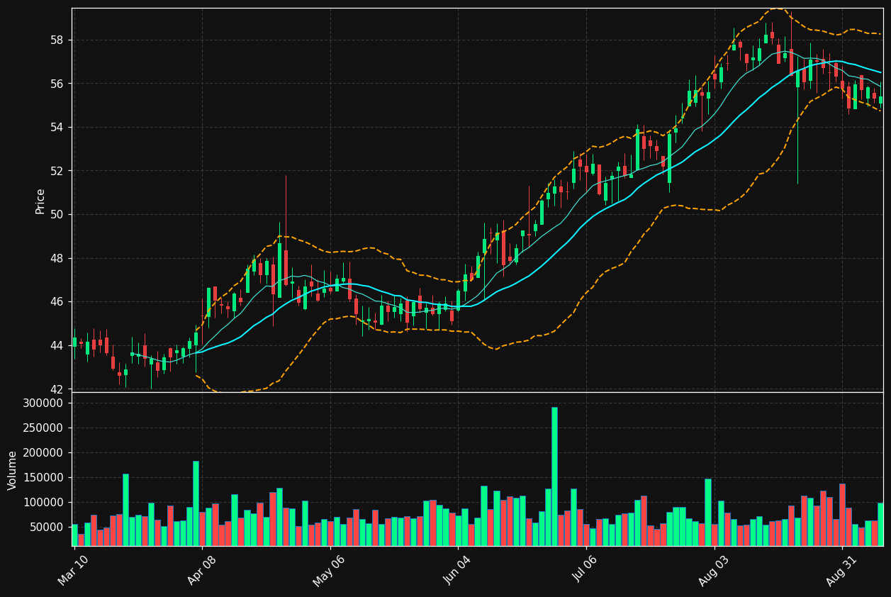Select the 48 price axis tick
Image resolution: width=891 pixels, height=597 pixels.
click(57, 258)
